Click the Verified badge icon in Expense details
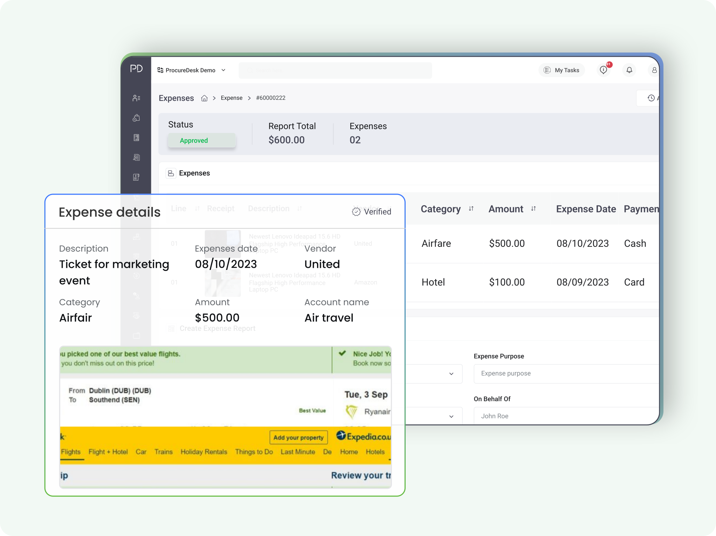Viewport: 716px width, 536px height. coord(356,212)
